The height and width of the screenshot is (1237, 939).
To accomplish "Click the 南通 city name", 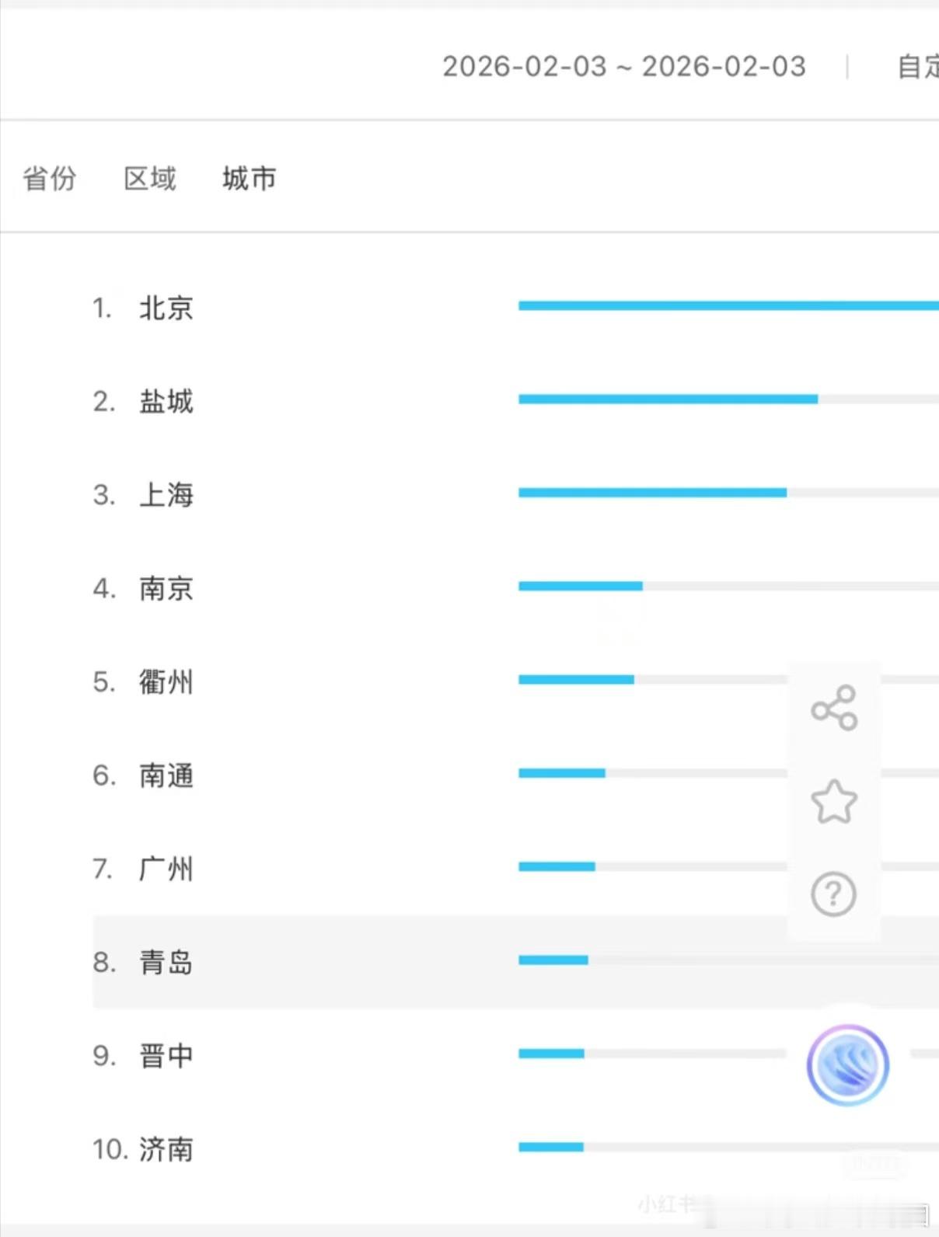I will pos(166,775).
